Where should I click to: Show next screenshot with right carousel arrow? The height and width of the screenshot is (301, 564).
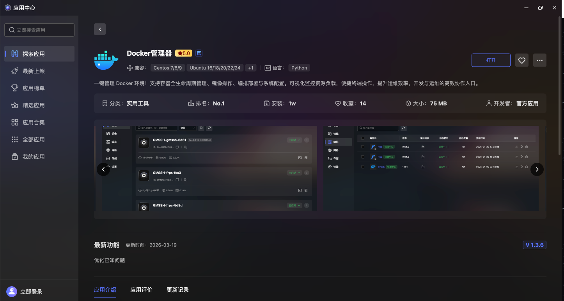click(x=537, y=169)
